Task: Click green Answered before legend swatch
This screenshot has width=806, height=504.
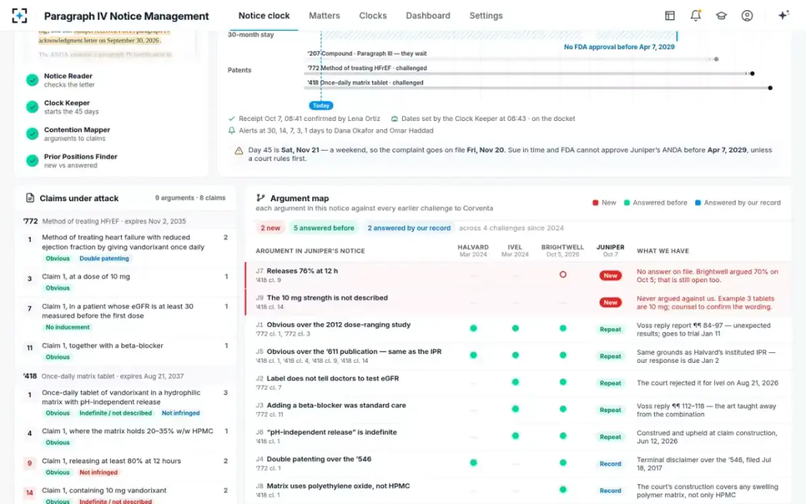Action: coord(627,202)
